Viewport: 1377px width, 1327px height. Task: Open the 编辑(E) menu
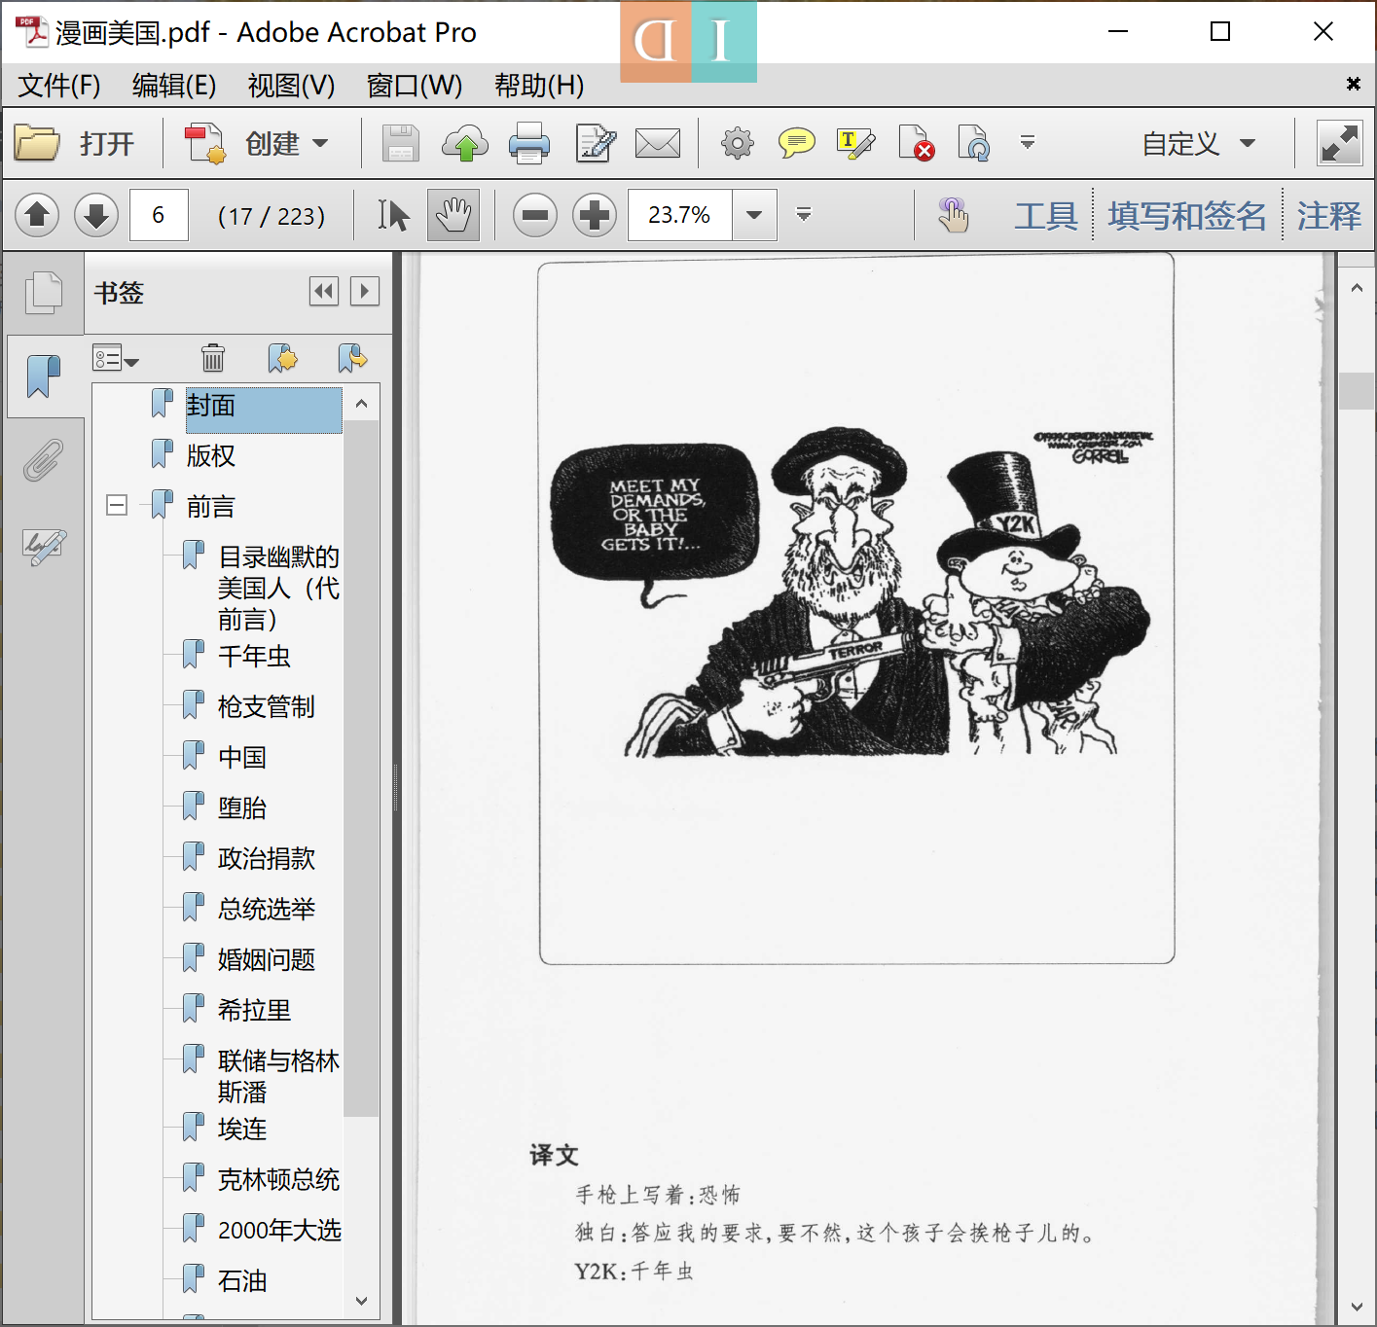tap(174, 86)
